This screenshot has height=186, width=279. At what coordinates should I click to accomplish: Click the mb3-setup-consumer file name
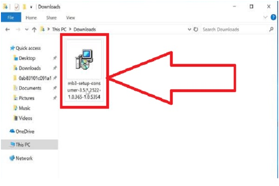coord(84,90)
